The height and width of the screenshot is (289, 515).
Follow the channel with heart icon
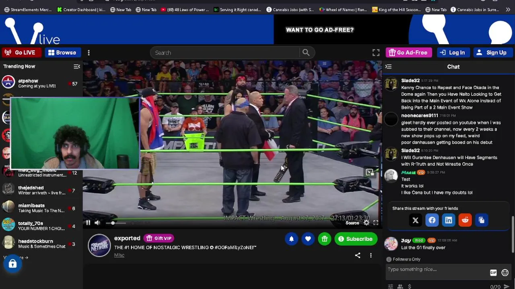click(x=308, y=239)
